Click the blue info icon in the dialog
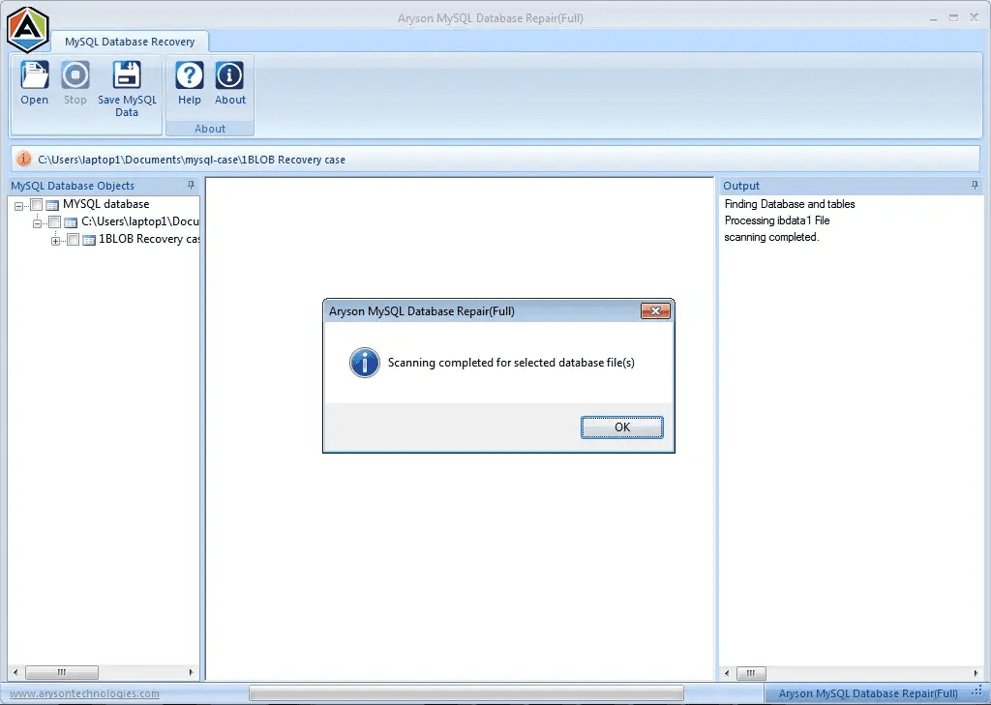 point(365,363)
